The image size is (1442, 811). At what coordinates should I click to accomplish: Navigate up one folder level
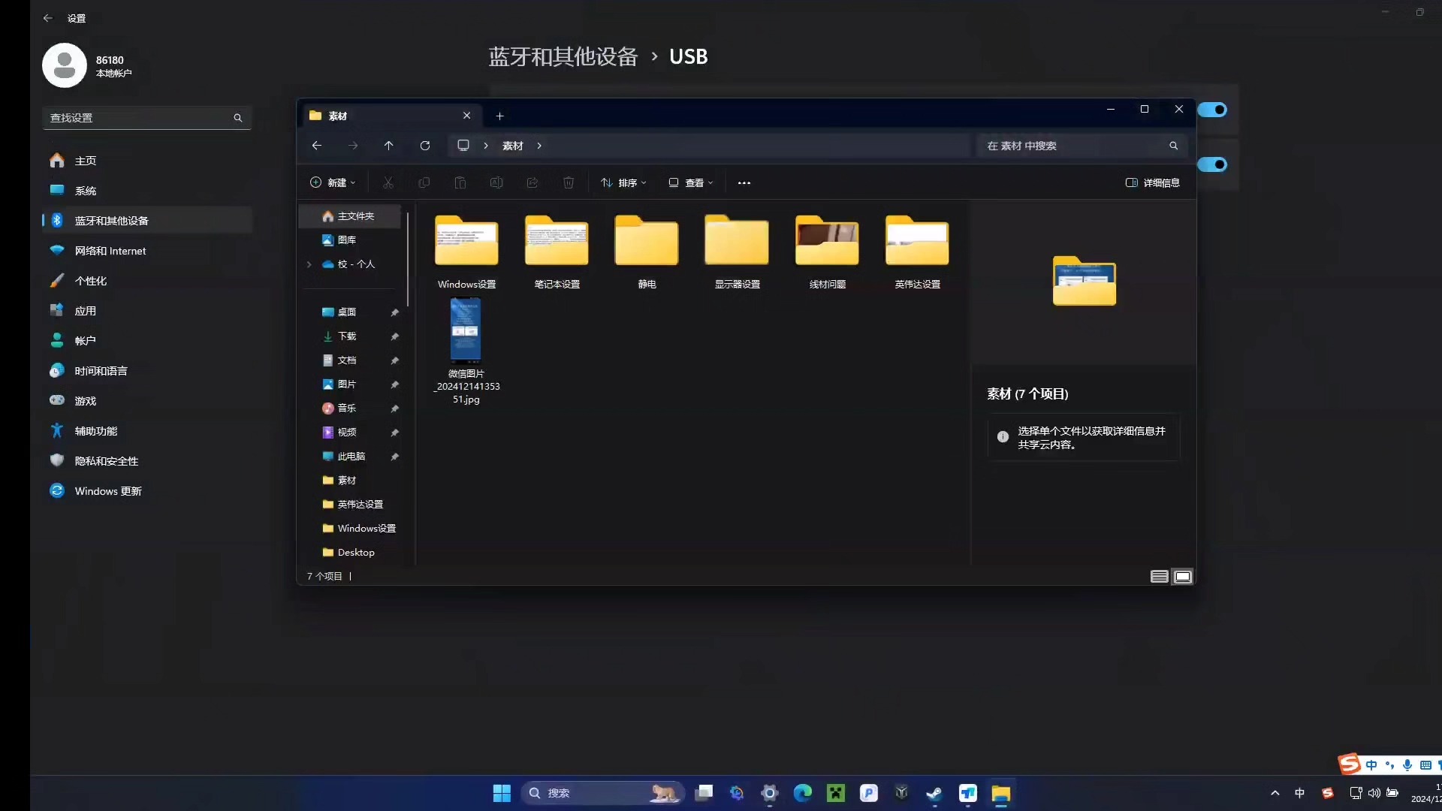coord(389,146)
